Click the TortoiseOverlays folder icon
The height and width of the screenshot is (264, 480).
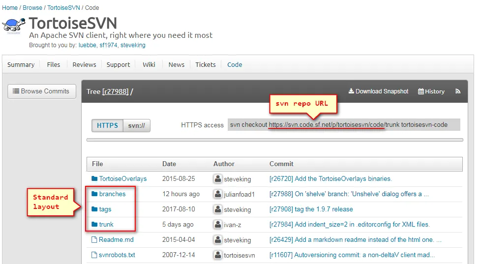[x=94, y=178]
